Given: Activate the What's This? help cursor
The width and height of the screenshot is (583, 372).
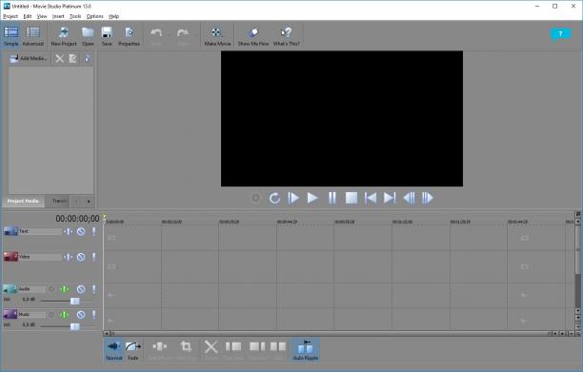Looking at the screenshot, I should [x=287, y=36].
